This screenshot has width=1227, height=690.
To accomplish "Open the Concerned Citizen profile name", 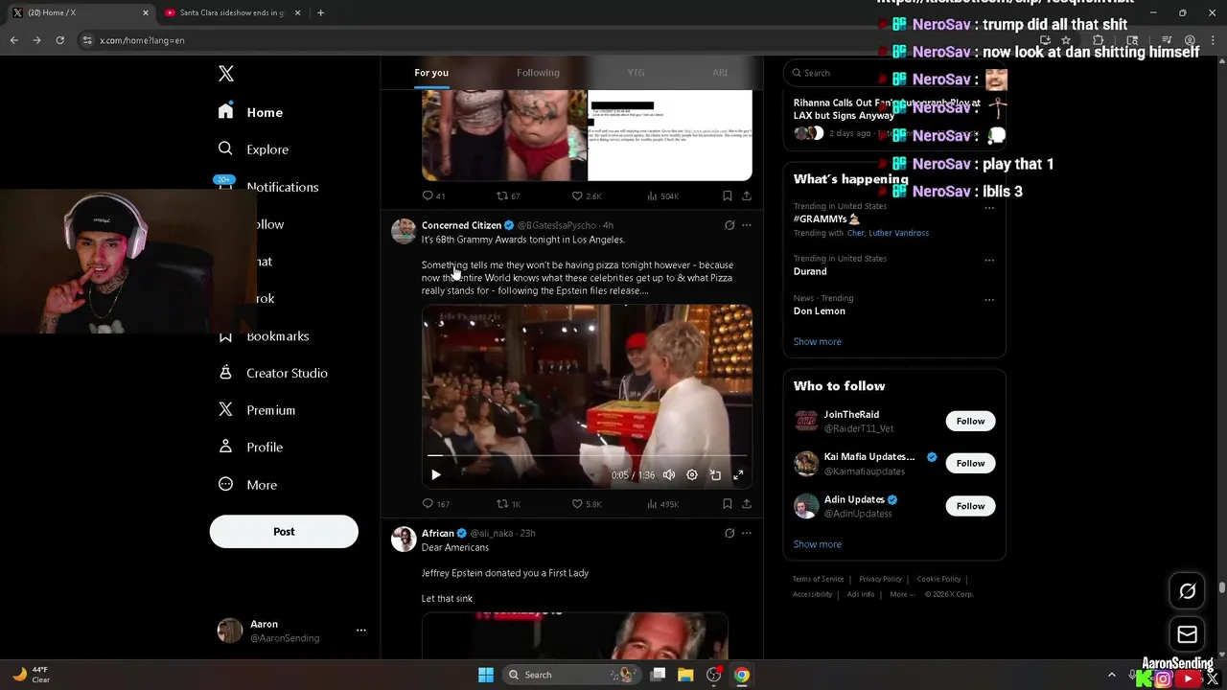I will pos(461,225).
